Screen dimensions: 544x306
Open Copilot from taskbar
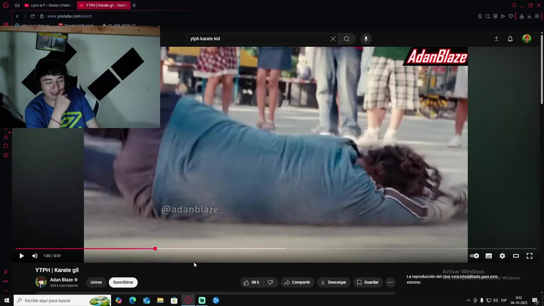click(119, 300)
